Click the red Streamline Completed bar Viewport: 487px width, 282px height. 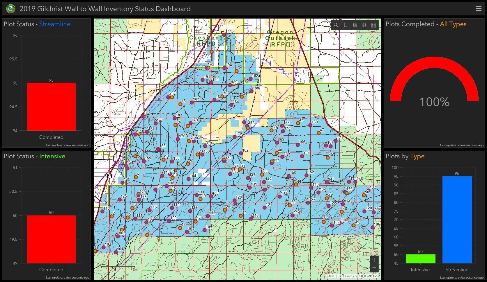point(51,107)
